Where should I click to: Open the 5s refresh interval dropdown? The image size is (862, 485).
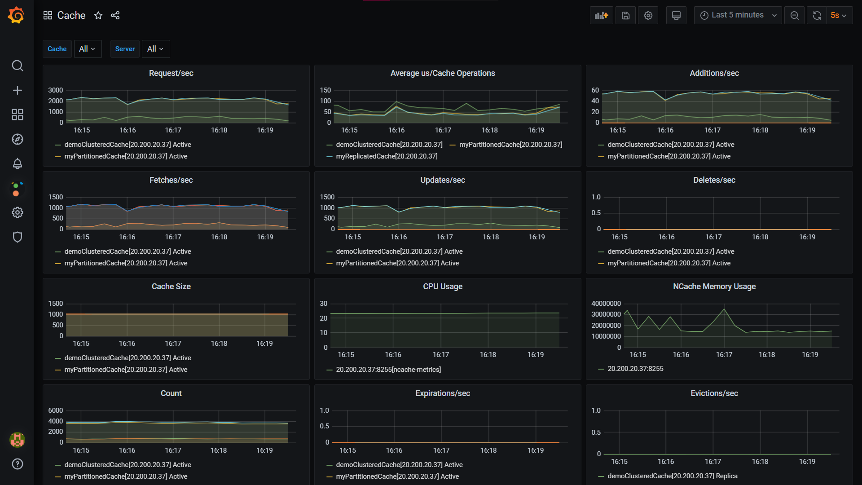point(839,15)
